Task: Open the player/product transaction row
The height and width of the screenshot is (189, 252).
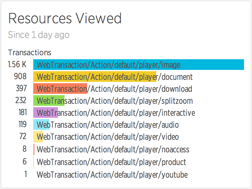Action: coord(111,162)
